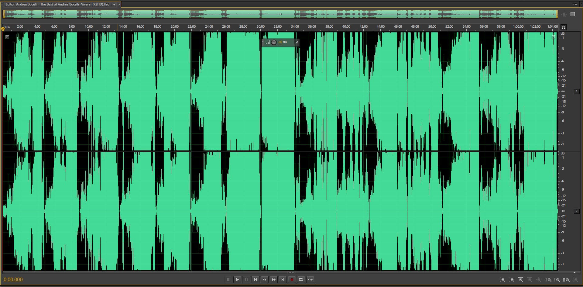Image resolution: width=583 pixels, height=287 pixels.
Task: Click the HUD volume adjustment knob
Action: (274, 42)
